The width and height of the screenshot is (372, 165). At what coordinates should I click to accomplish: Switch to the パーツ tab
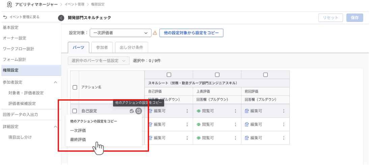(x=79, y=48)
